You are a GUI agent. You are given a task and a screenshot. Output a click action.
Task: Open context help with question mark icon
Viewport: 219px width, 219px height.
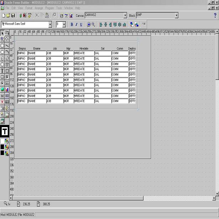tap(215, 15)
